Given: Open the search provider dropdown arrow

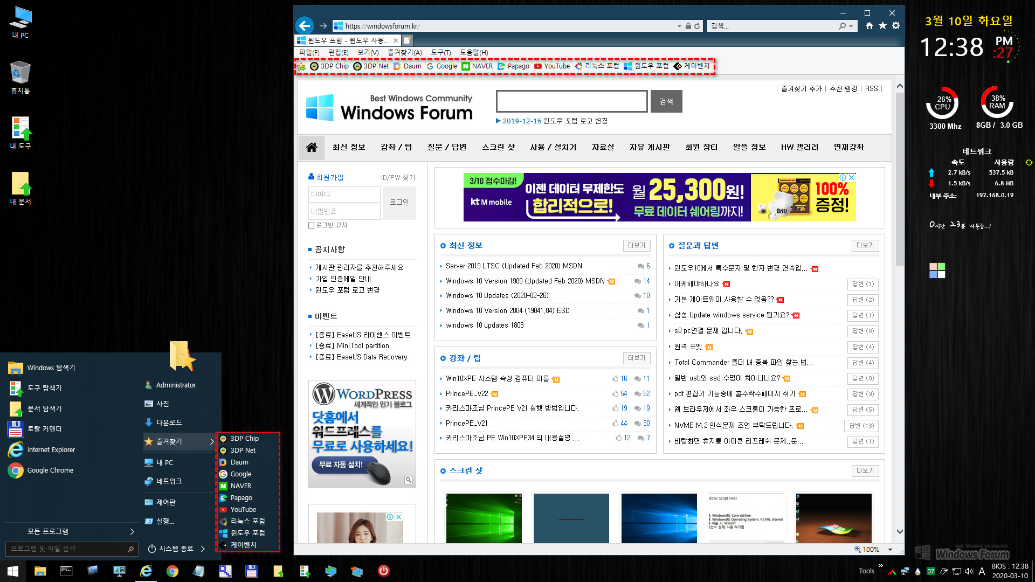Looking at the screenshot, I should pyautogui.click(x=851, y=26).
